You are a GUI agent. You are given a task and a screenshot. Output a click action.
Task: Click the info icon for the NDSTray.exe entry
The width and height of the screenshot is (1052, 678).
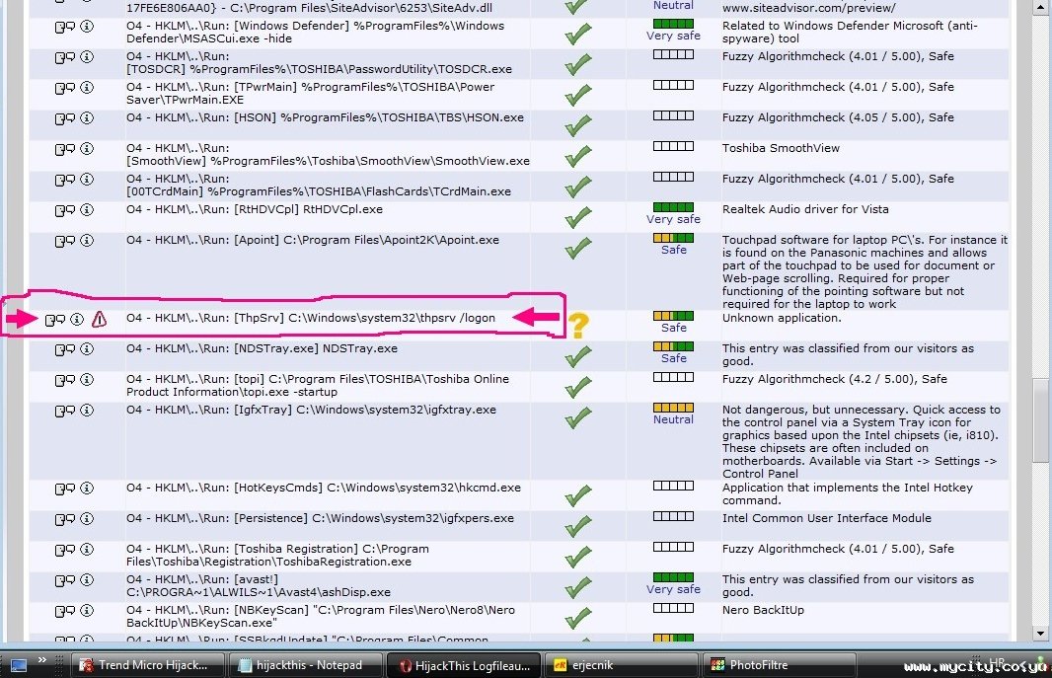[87, 349]
